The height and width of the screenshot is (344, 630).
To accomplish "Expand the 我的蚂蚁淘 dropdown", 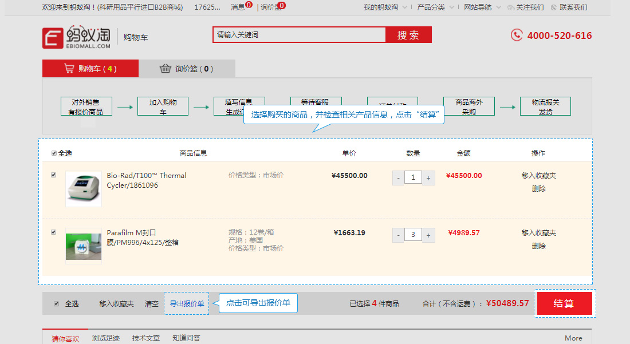I will coord(405,7).
